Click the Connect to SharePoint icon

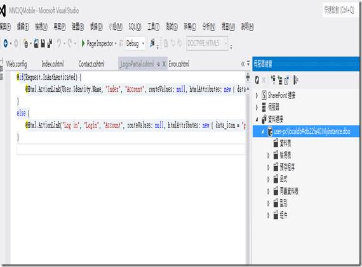point(286,80)
